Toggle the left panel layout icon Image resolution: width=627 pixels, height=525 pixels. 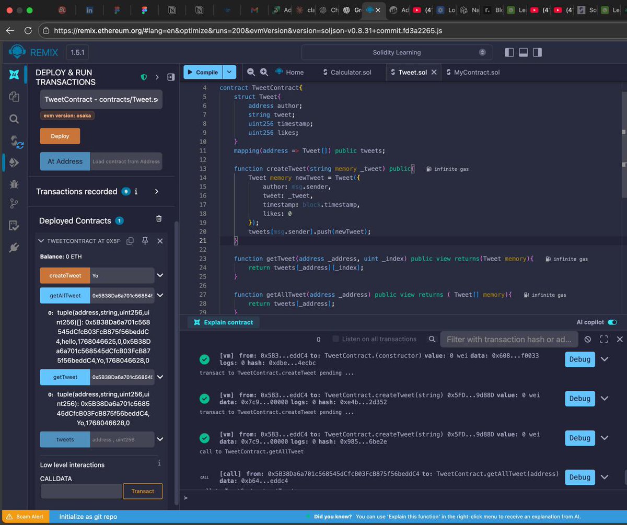coord(509,52)
